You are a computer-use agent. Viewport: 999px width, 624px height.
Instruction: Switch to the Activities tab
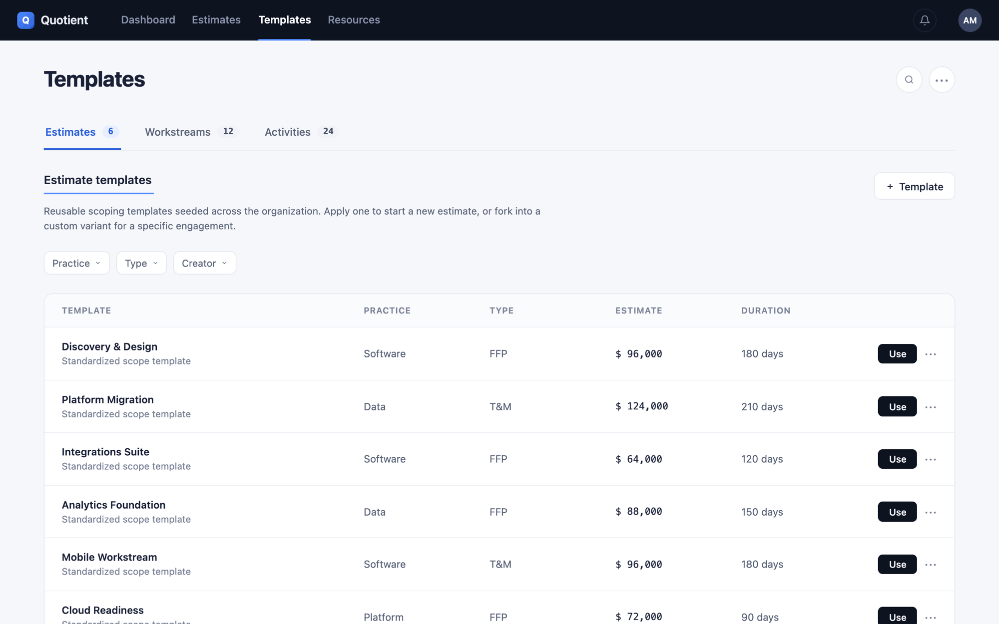click(301, 132)
